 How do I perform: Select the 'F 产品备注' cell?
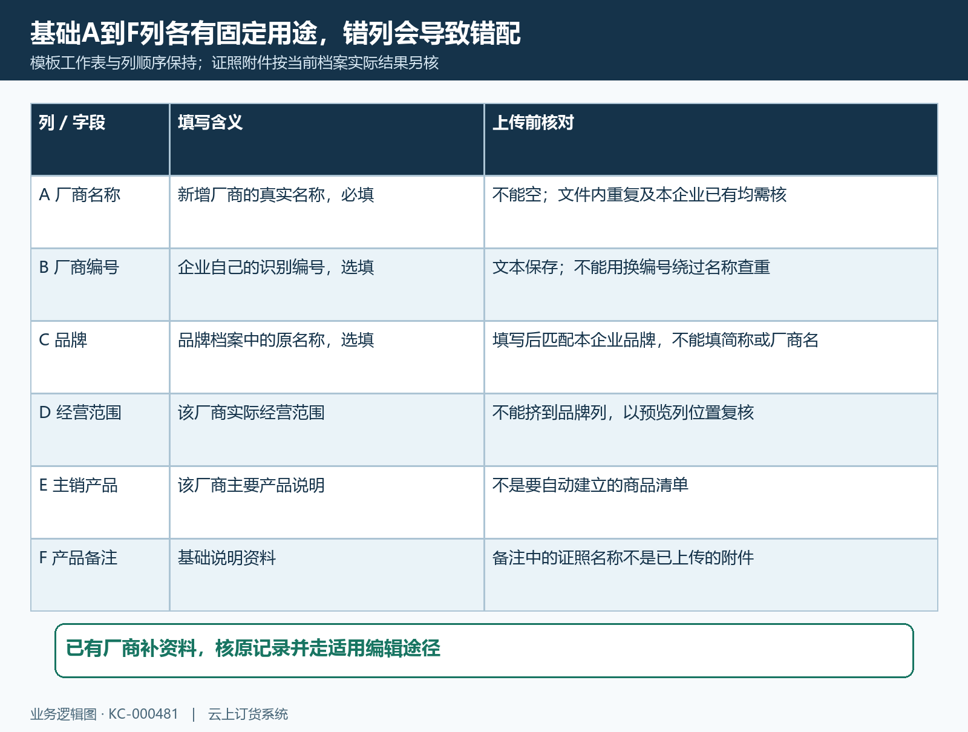(x=100, y=575)
